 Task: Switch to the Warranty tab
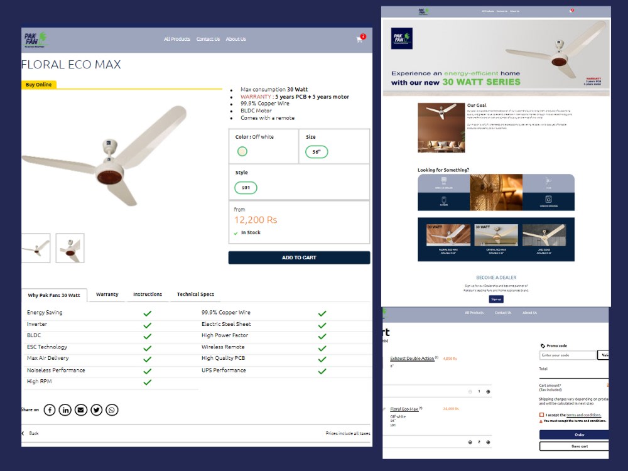(x=107, y=295)
